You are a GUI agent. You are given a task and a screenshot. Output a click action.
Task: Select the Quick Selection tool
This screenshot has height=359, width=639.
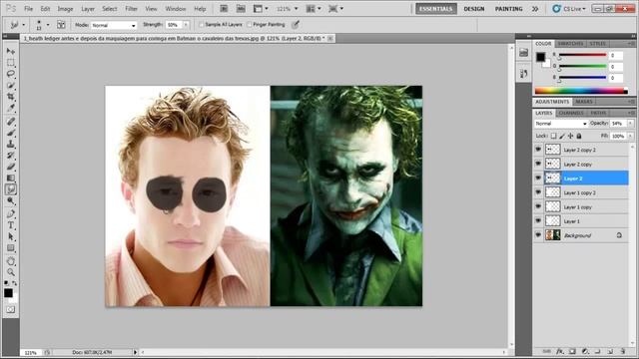pos(11,86)
